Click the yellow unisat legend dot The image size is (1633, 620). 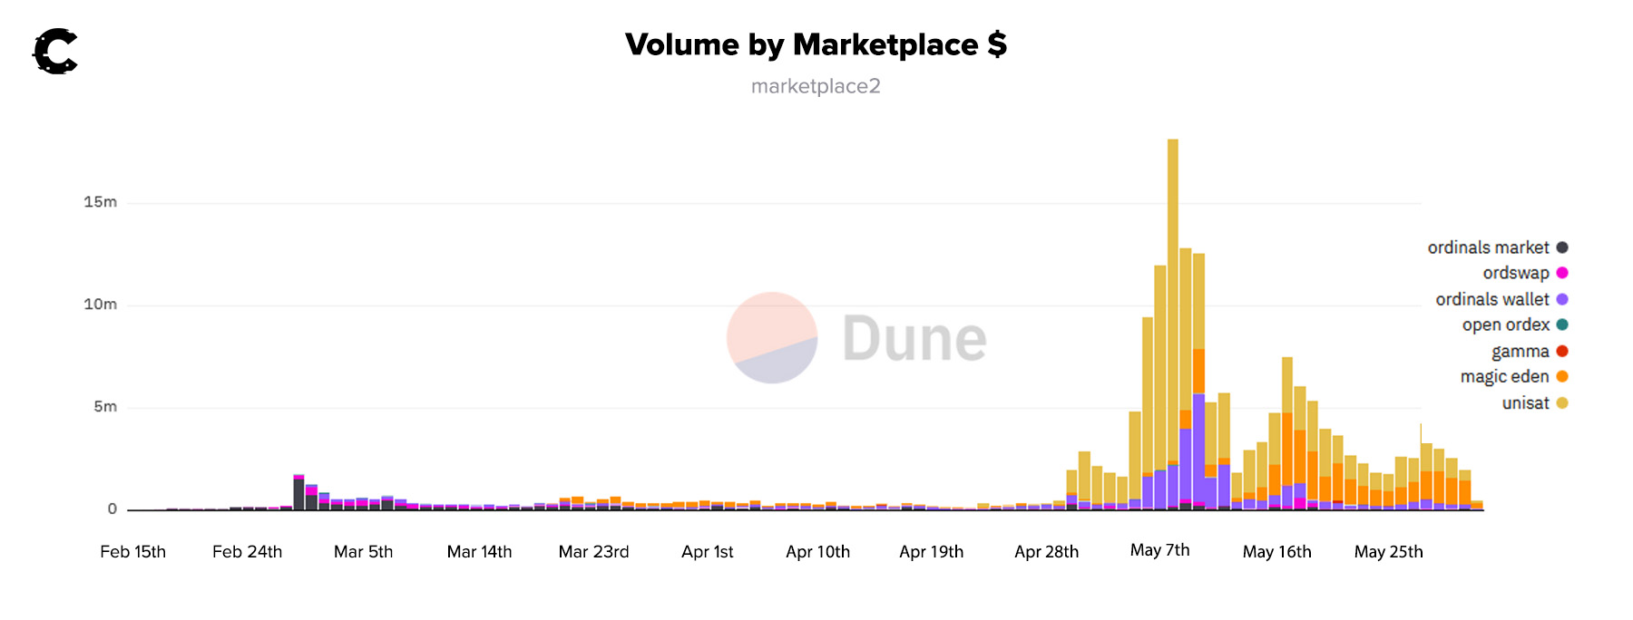point(1562,402)
